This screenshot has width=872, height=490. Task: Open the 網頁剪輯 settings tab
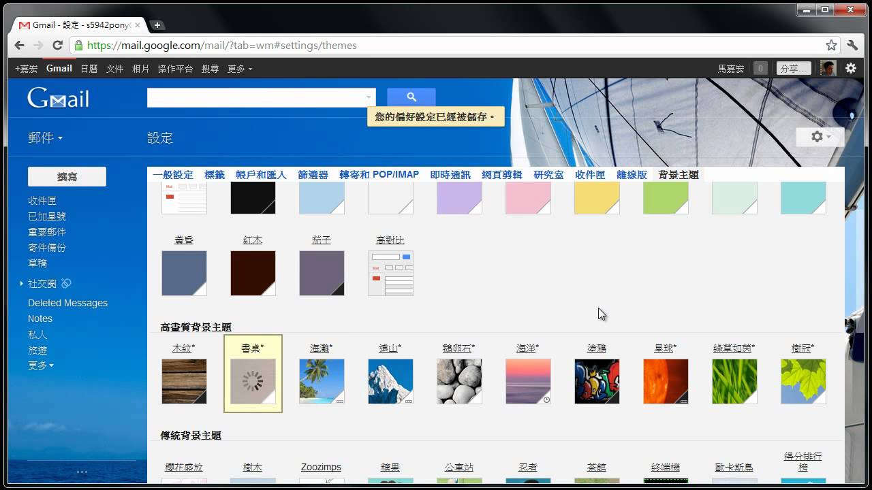(502, 175)
